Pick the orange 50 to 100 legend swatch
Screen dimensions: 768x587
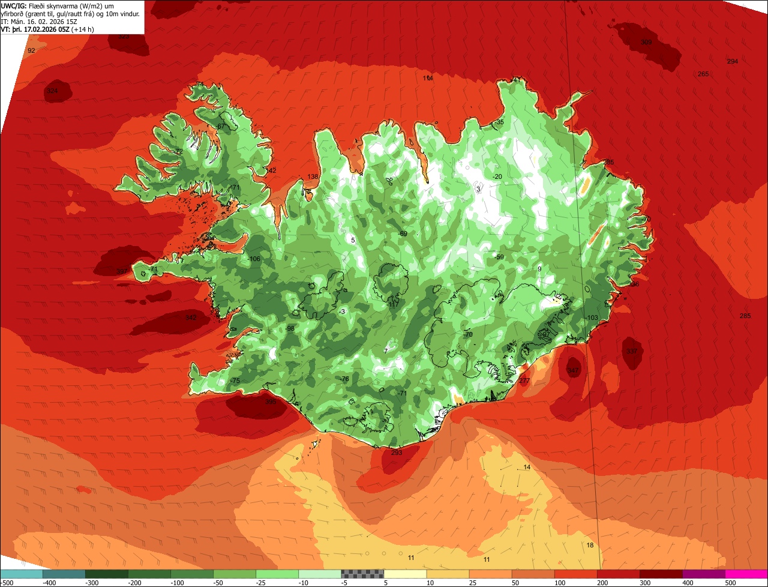[533, 574]
